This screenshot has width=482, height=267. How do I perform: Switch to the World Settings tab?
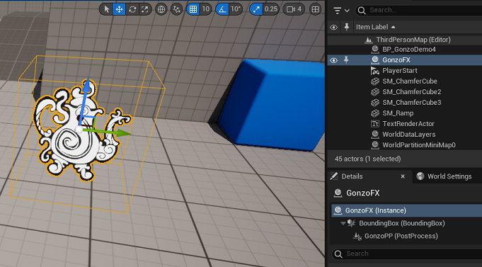click(x=444, y=176)
